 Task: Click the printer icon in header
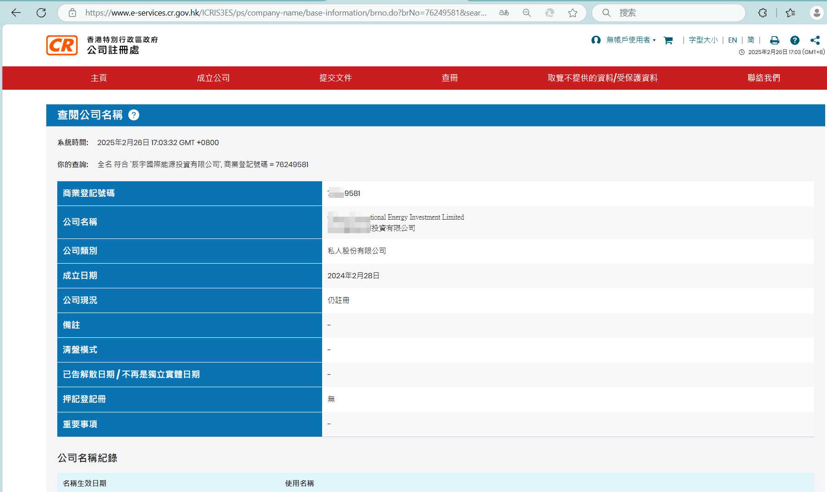774,40
